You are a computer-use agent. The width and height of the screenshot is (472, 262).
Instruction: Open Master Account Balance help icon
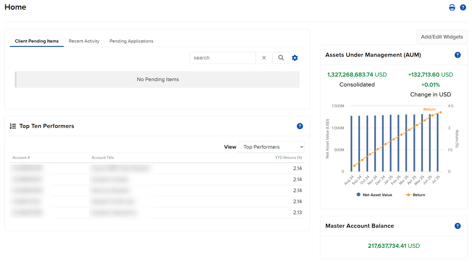457,226
